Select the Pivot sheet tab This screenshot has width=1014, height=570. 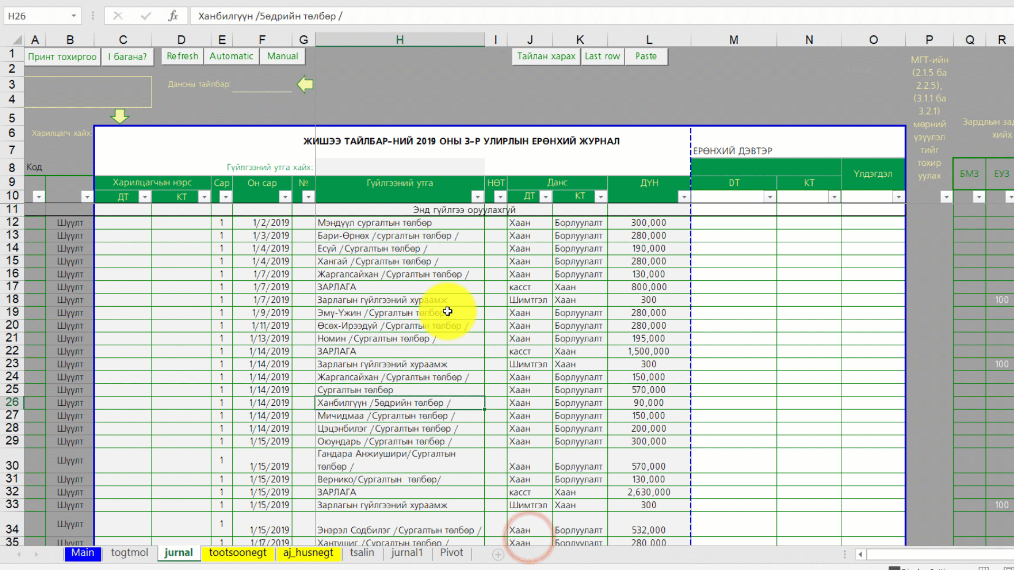451,553
